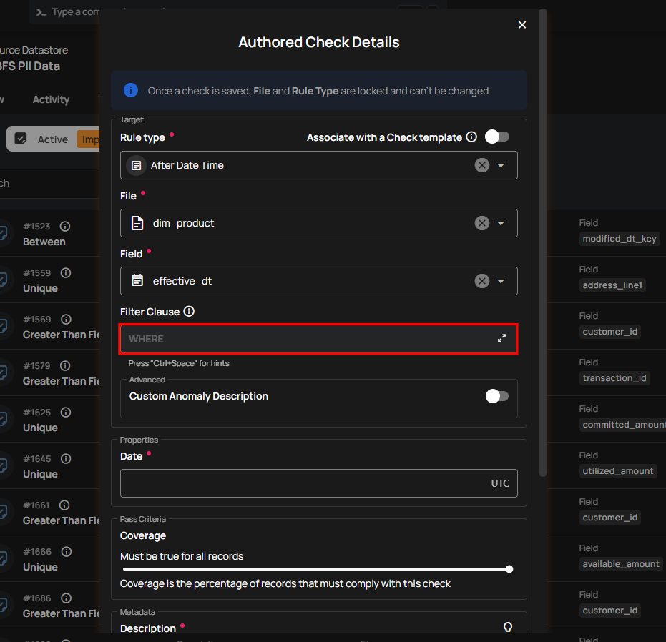Switch to the Activity tab
Image resolution: width=666 pixels, height=642 pixels.
51,100
